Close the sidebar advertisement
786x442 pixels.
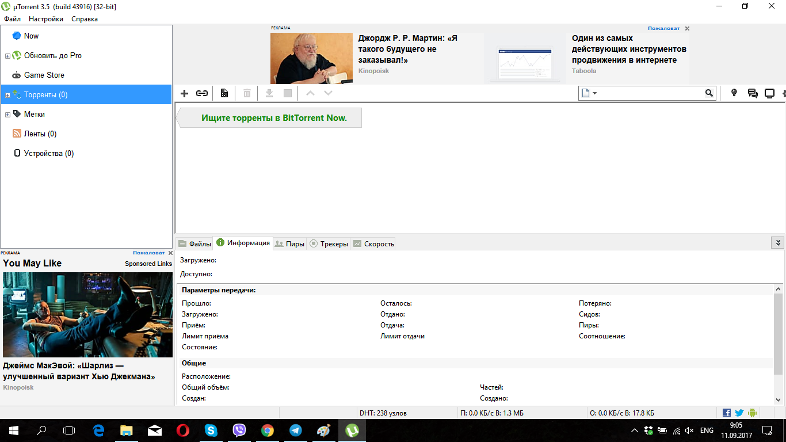click(x=170, y=253)
